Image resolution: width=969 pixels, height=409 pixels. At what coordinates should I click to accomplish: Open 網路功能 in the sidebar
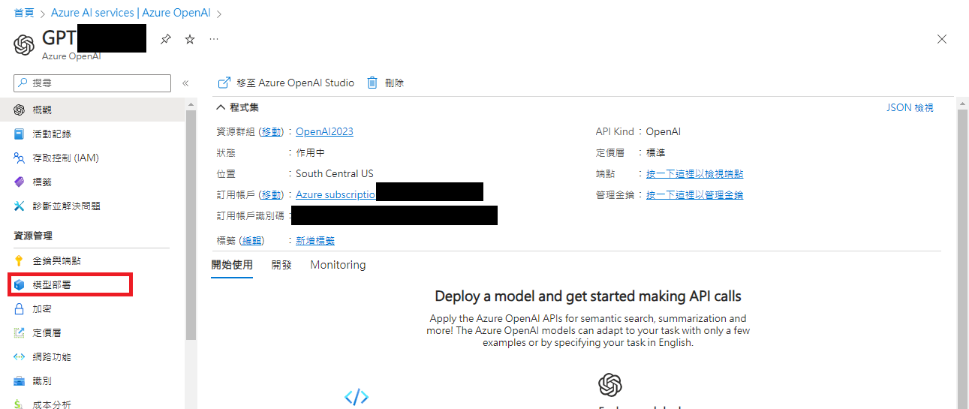tap(52, 356)
